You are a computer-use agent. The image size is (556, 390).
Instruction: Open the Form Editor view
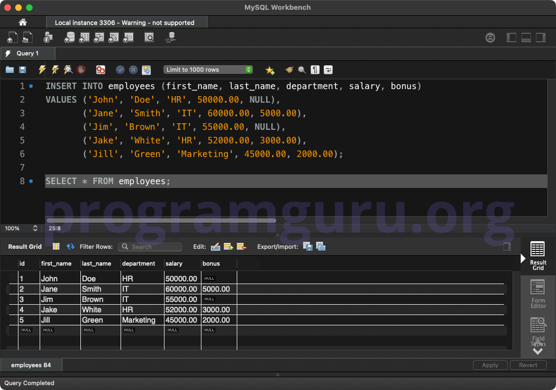coord(538,294)
